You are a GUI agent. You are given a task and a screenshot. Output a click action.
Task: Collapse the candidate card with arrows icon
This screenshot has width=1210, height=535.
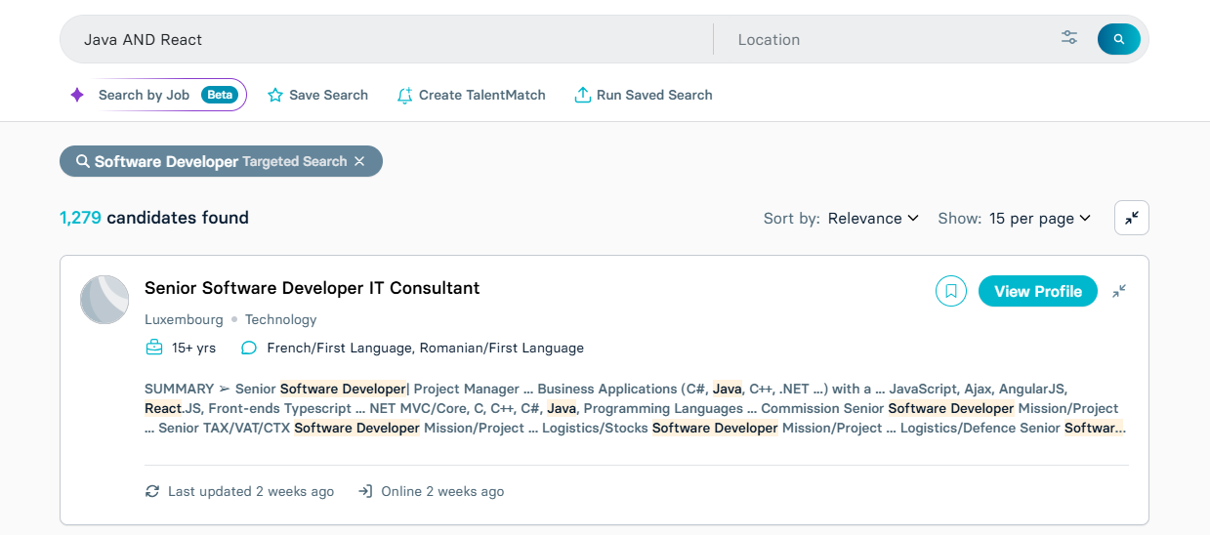(1119, 291)
